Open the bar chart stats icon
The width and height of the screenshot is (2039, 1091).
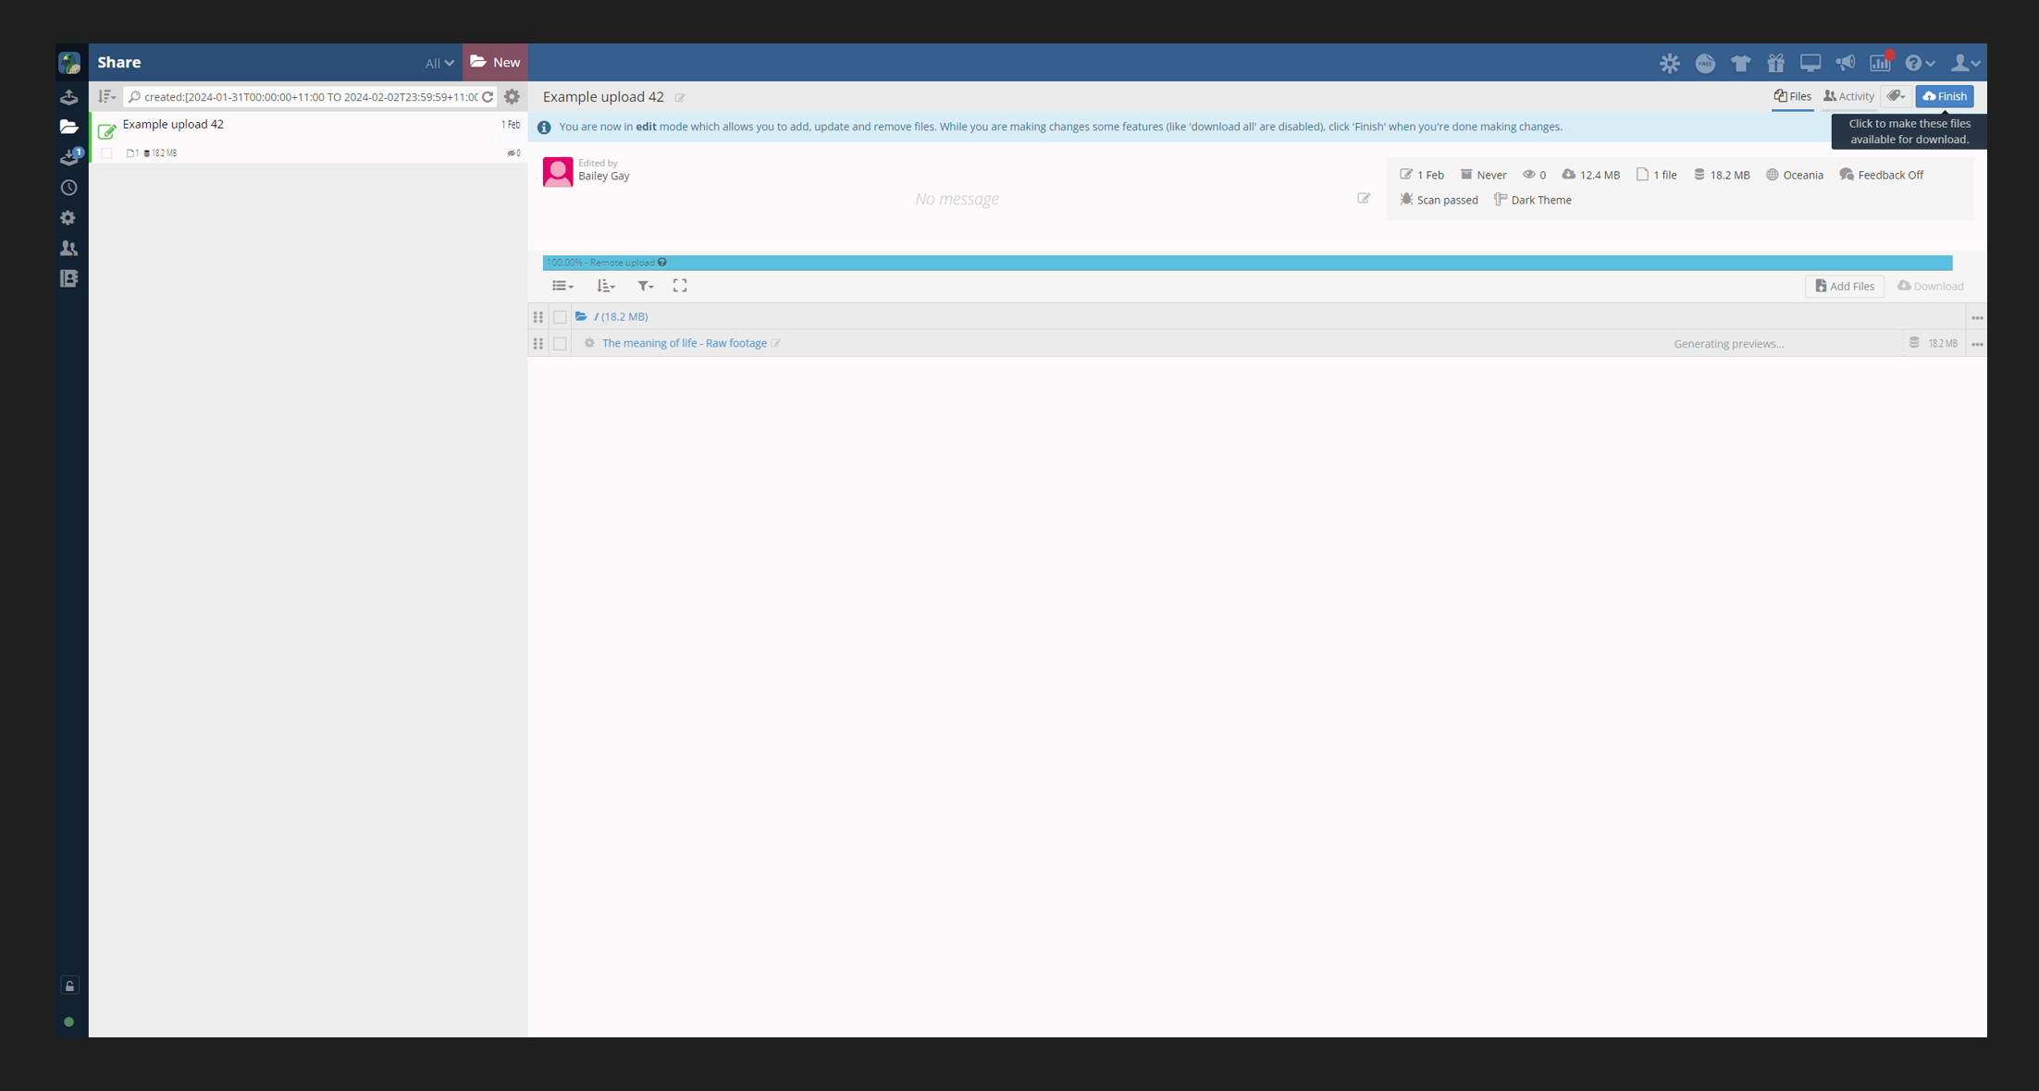click(x=1881, y=62)
